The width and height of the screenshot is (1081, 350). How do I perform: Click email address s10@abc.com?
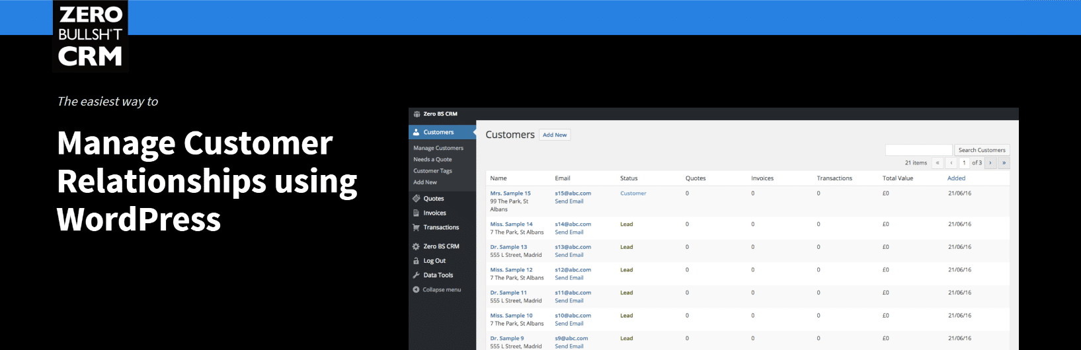[x=573, y=316]
